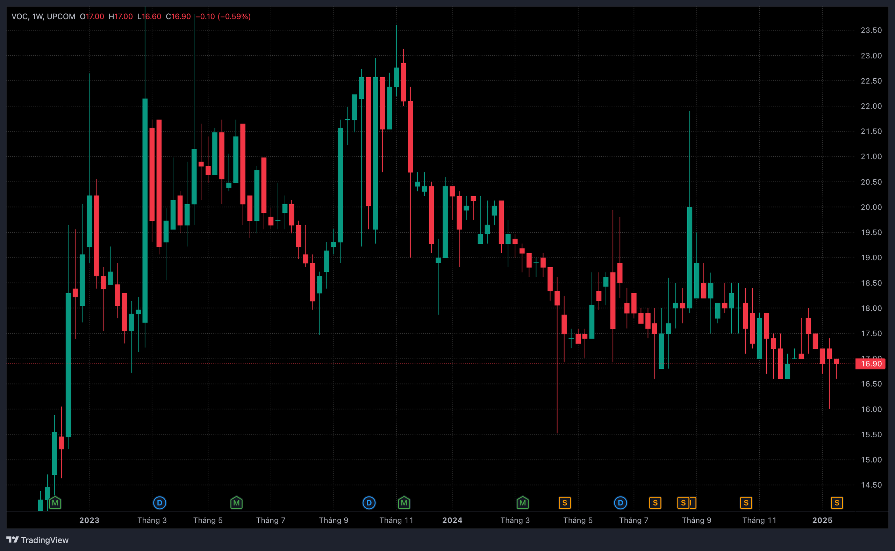The image size is (895, 551).
Task: Click the orange S marker after 2025
Action: 837,503
